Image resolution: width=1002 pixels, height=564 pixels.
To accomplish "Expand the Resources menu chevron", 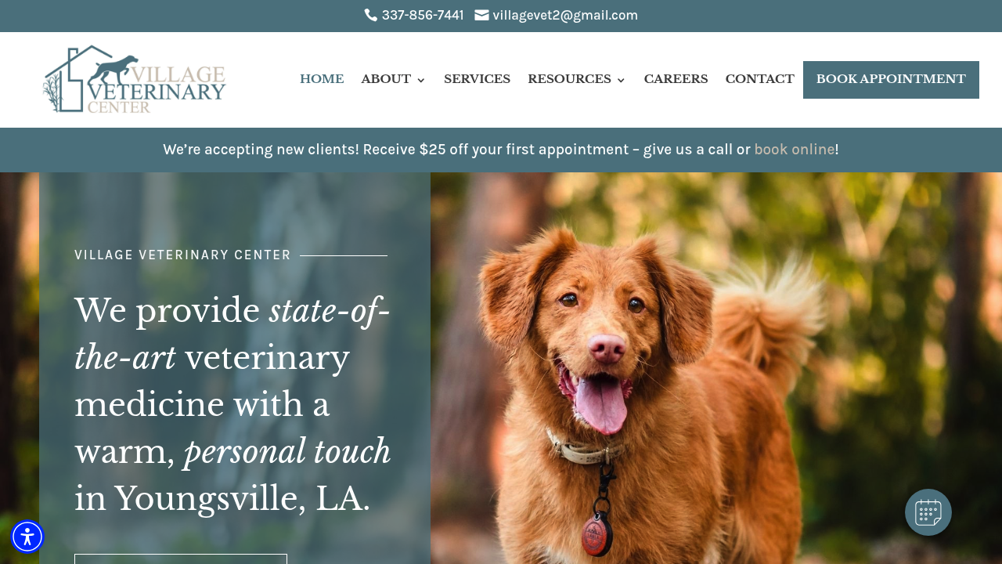I will [622, 80].
